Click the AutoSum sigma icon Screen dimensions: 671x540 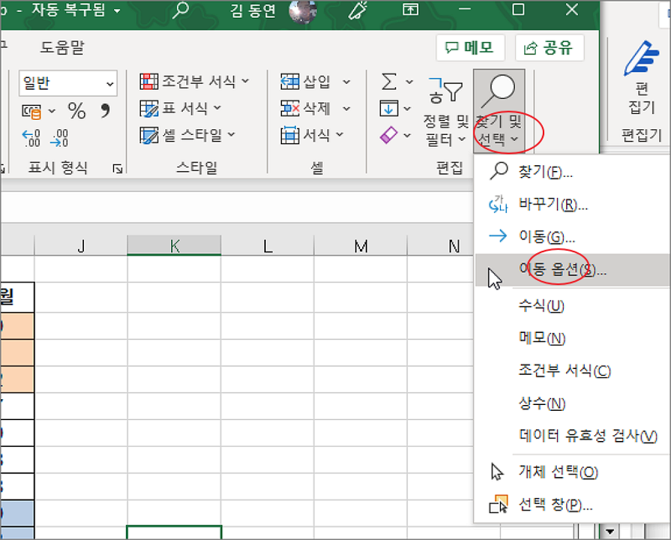pyautogui.click(x=389, y=82)
